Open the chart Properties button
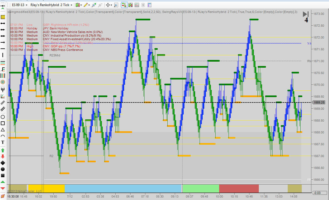 pyautogui.click(x=149, y=5)
